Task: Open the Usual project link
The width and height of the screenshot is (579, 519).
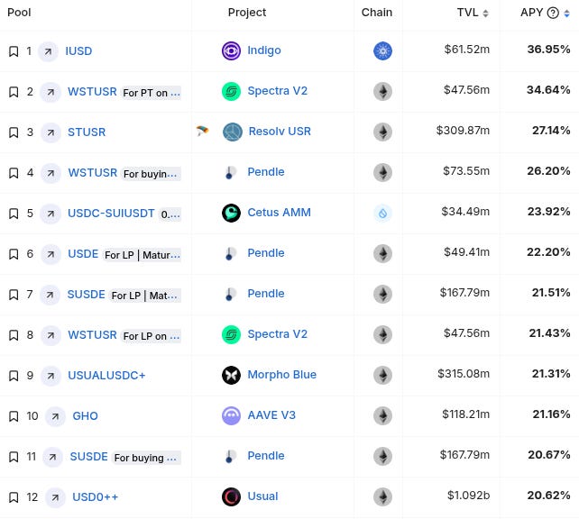Action: click(262, 496)
